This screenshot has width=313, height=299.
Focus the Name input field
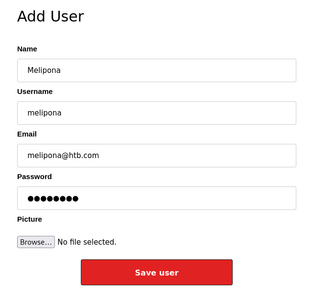pos(157,70)
